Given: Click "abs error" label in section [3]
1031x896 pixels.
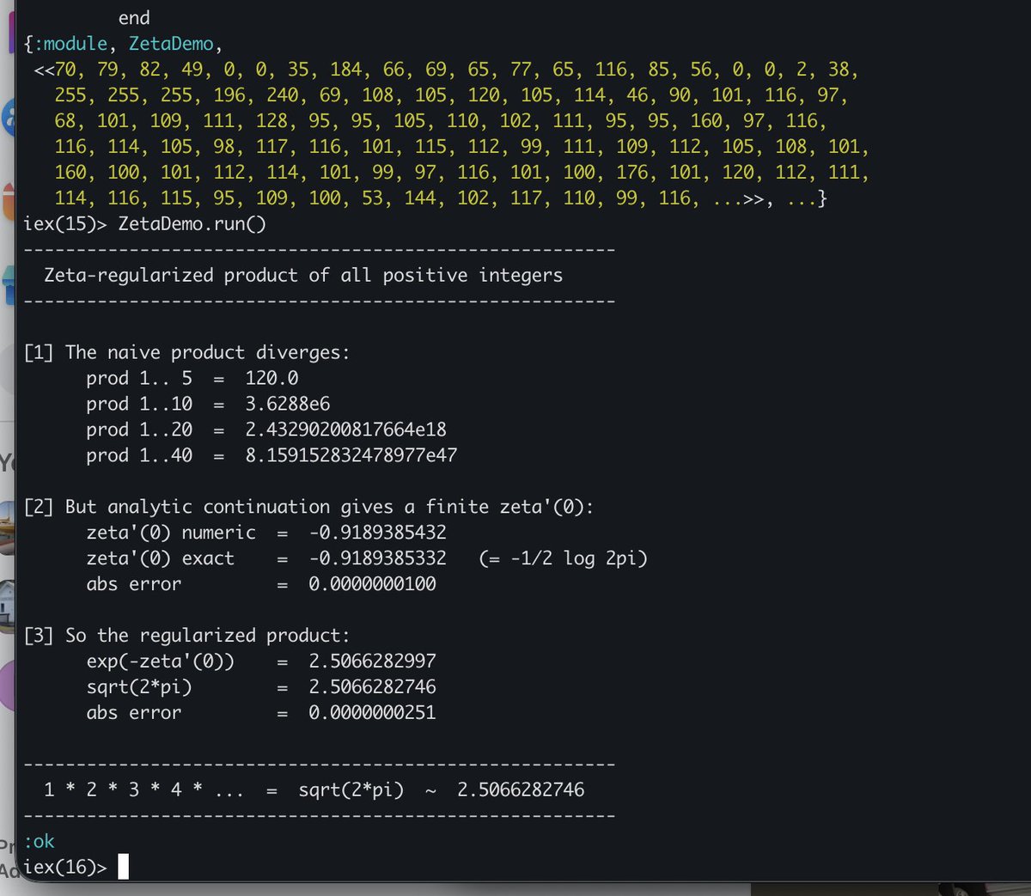Looking at the screenshot, I should (134, 713).
